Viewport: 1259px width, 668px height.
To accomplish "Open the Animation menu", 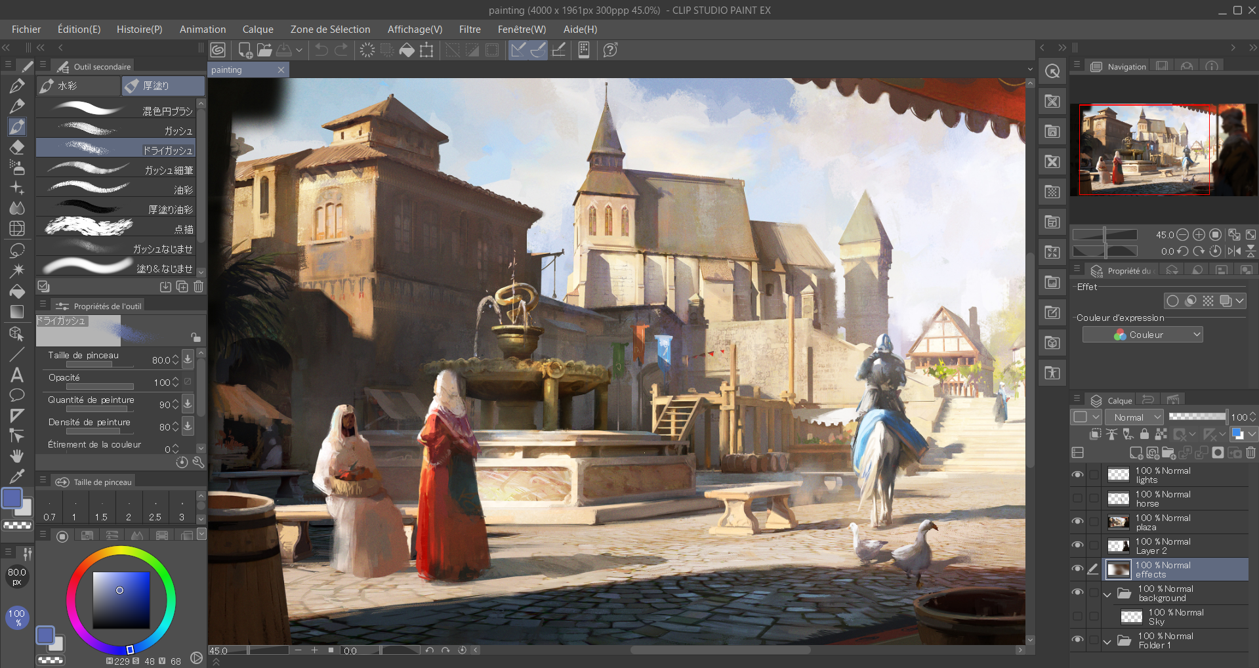I will click(203, 30).
